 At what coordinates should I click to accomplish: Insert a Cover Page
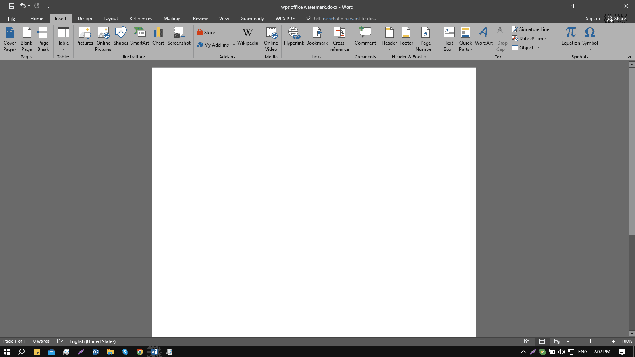click(10, 39)
